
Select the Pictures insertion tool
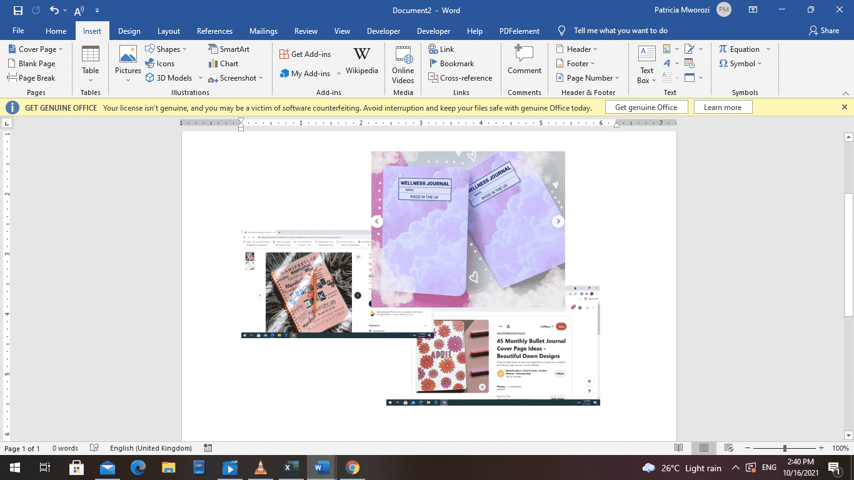128,62
